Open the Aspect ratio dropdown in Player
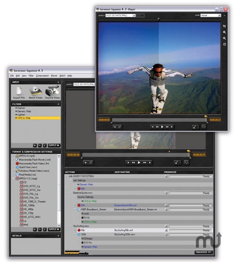The height and width of the screenshot is (262, 236). coord(134,16)
